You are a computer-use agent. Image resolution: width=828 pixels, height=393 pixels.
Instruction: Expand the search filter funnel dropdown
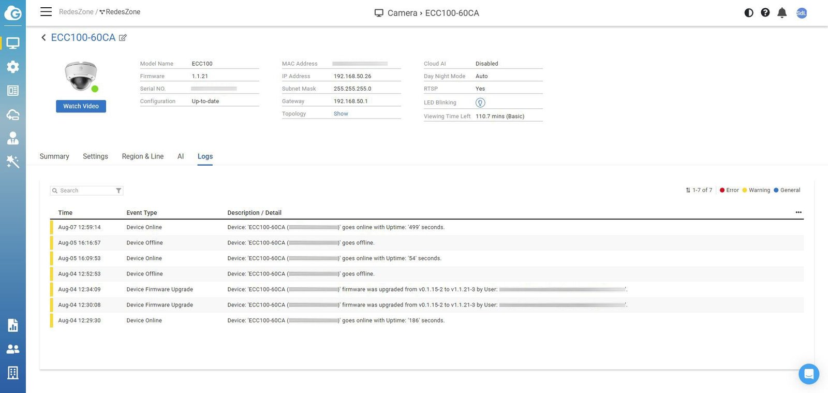119,191
